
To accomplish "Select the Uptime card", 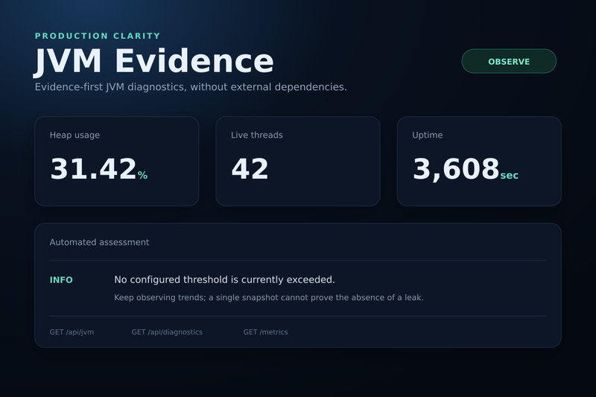I will point(479,161).
